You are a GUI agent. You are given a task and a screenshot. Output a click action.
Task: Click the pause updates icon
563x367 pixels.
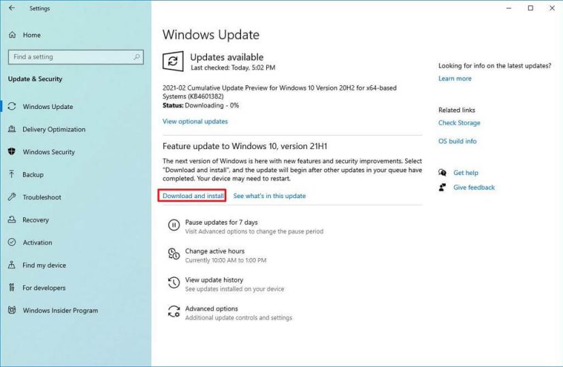coord(174,225)
